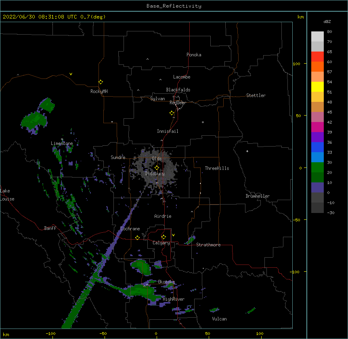
Task: Click the red 60-65 dBZ legend swatch
Action: 317,57
